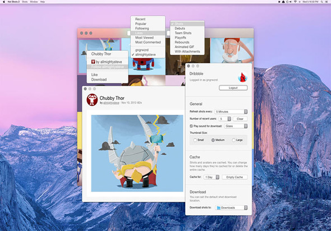The width and height of the screenshot is (331, 231).
Task: Choose Animated GIF in the type menu
Action: point(187,47)
